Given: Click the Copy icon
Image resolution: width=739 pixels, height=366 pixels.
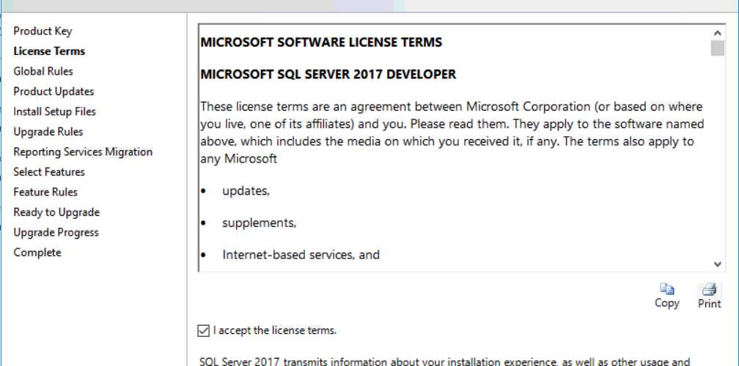Looking at the screenshot, I should 666,289.
